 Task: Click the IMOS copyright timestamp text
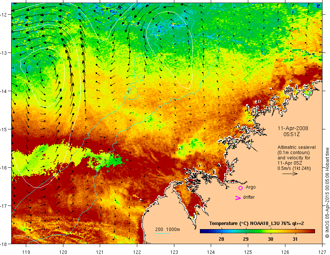point(327,193)
